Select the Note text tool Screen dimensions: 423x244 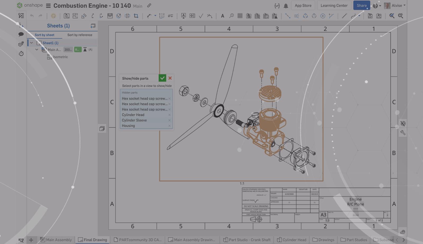[223, 16]
